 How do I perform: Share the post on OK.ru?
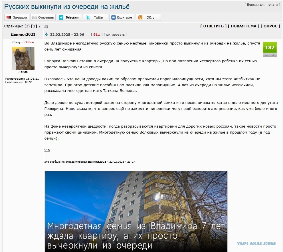pyautogui.click(x=148, y=17)
